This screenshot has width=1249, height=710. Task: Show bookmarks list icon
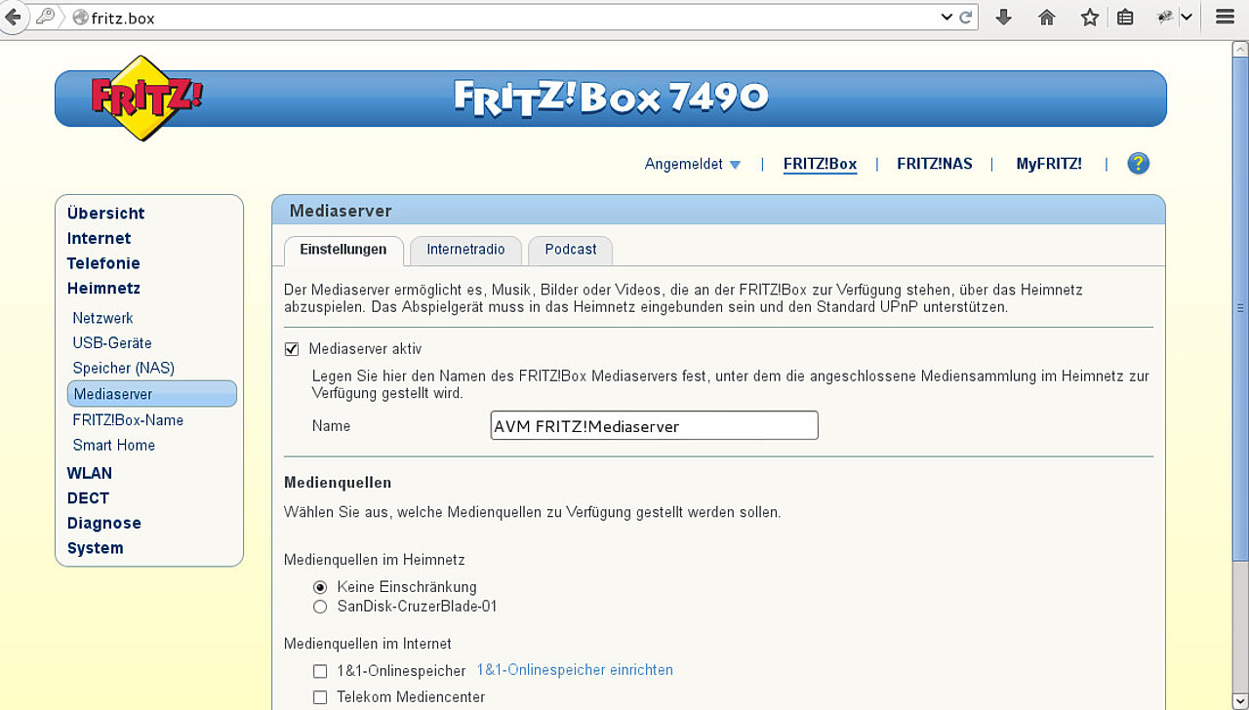tap(1125, 18)
